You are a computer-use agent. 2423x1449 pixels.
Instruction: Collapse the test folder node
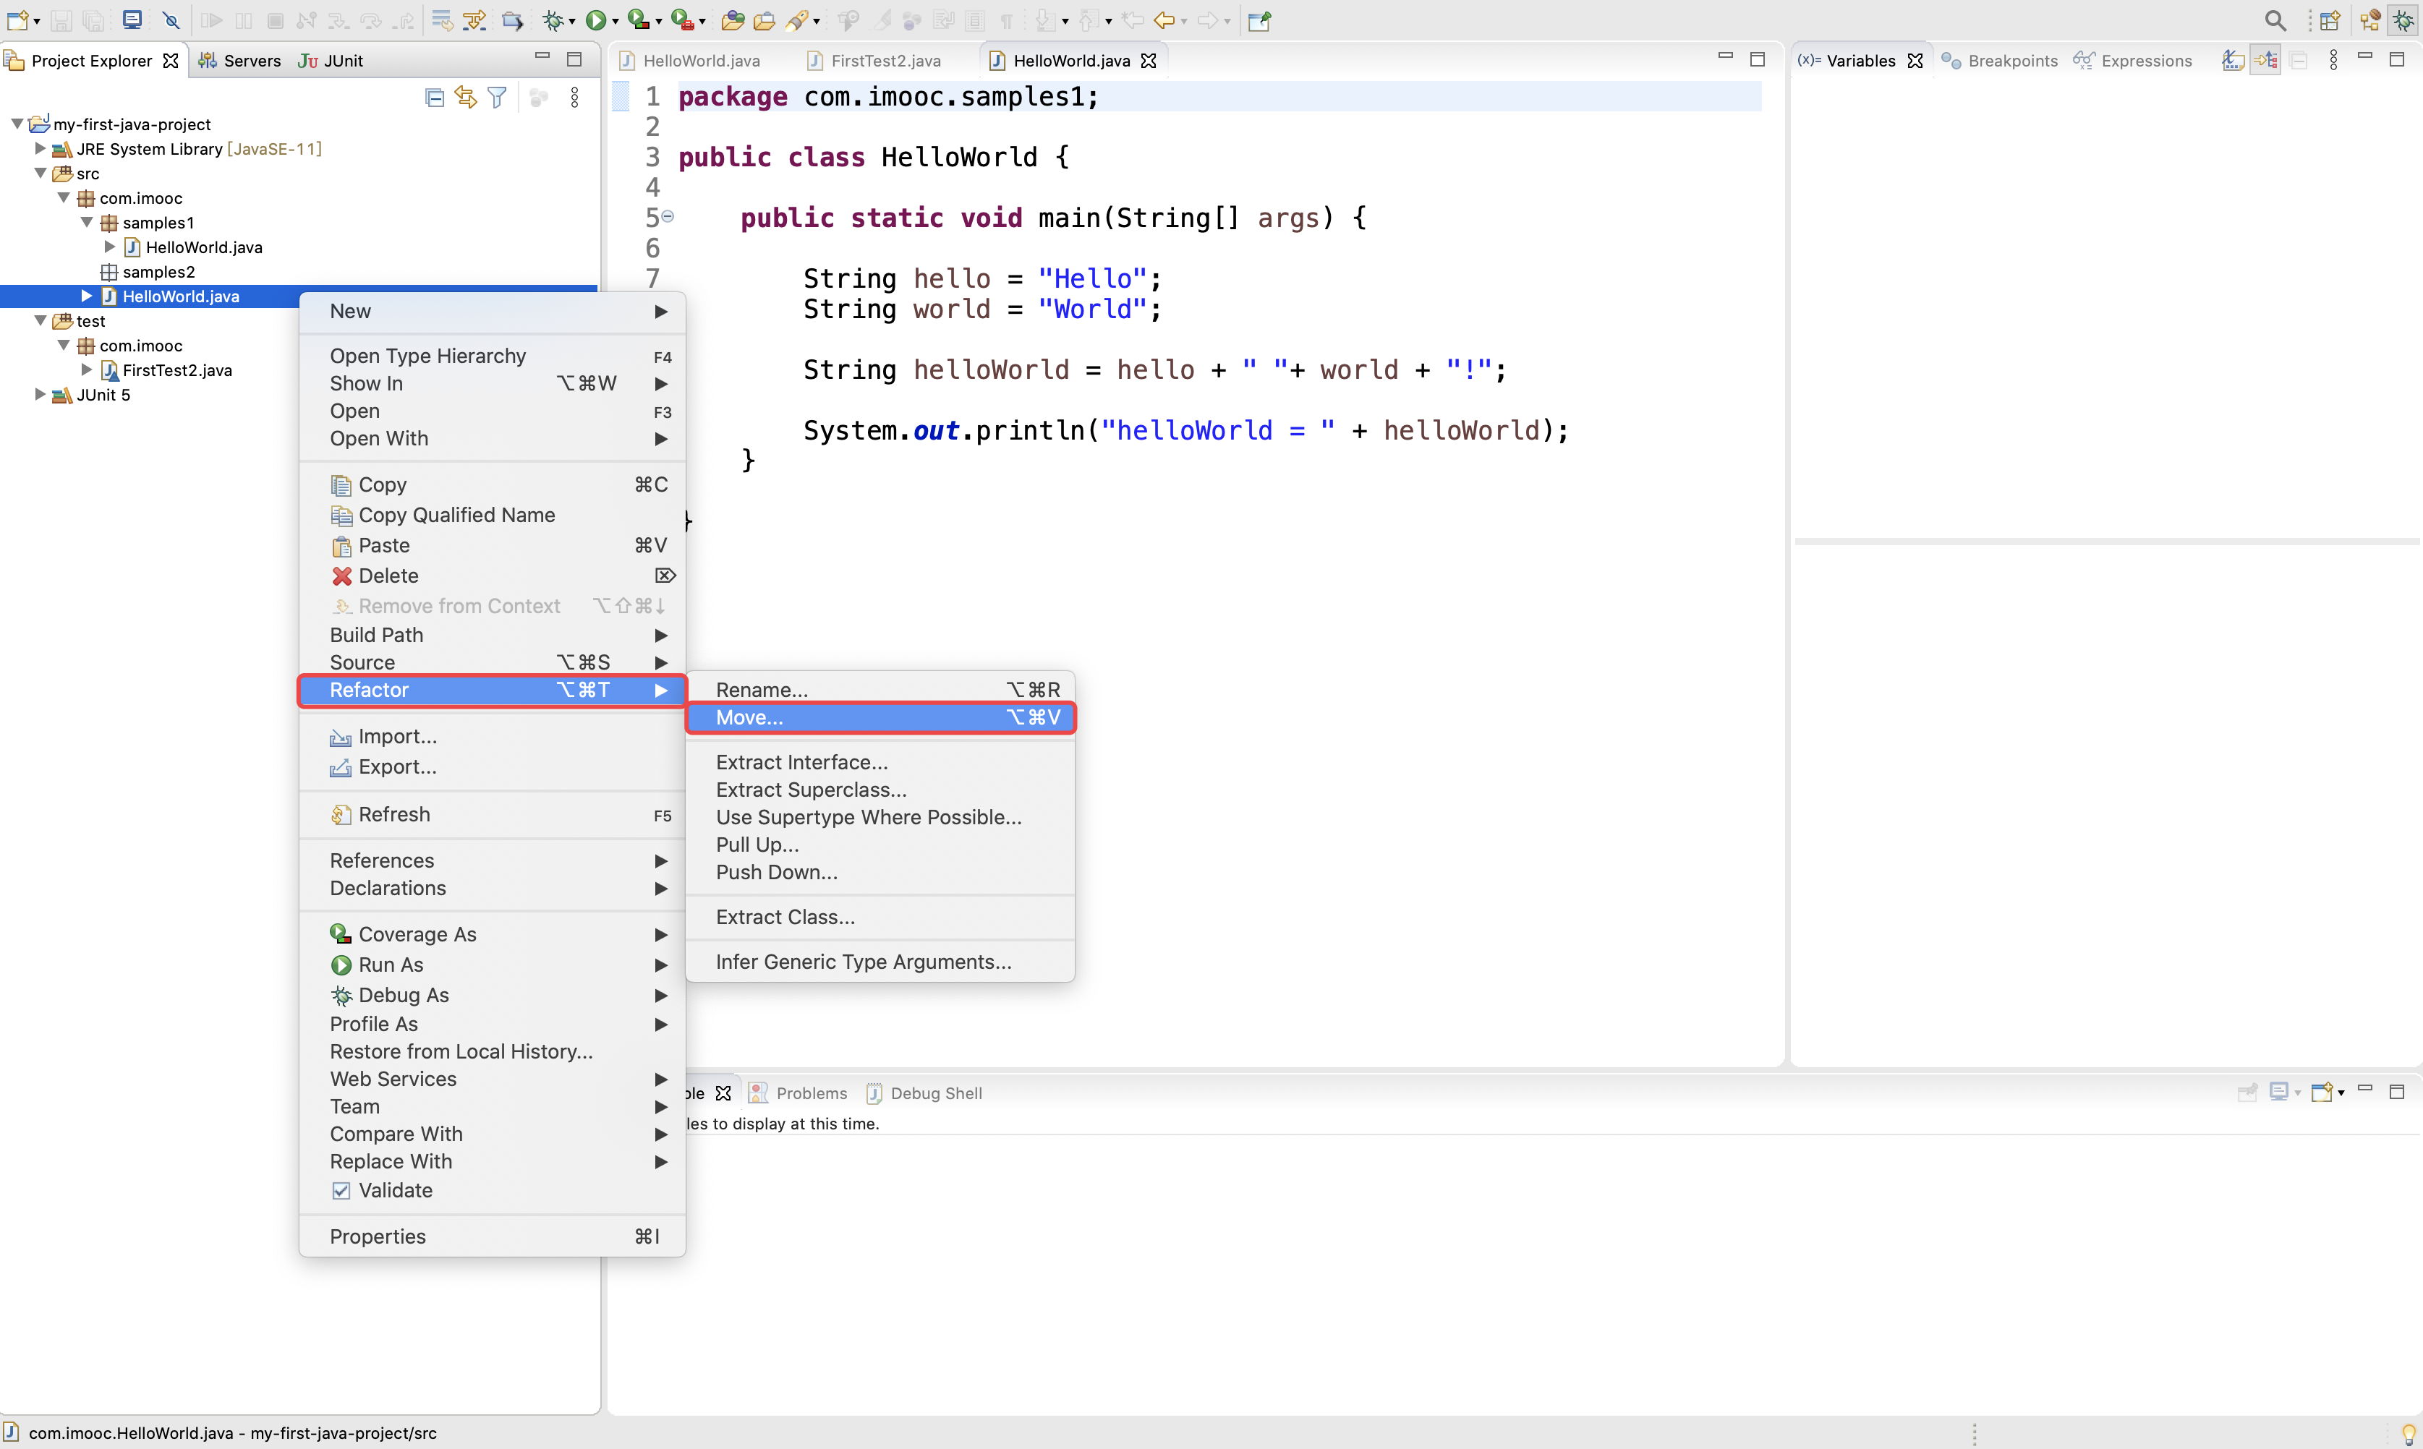coord(40,320)
